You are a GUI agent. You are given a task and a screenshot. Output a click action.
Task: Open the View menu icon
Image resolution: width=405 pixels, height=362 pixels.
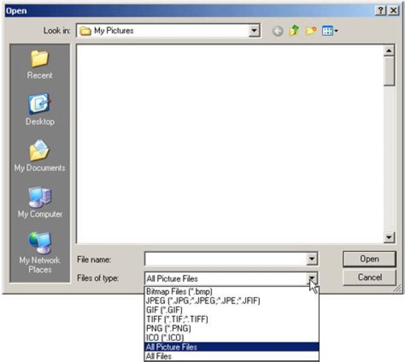(x=329, y=31)
